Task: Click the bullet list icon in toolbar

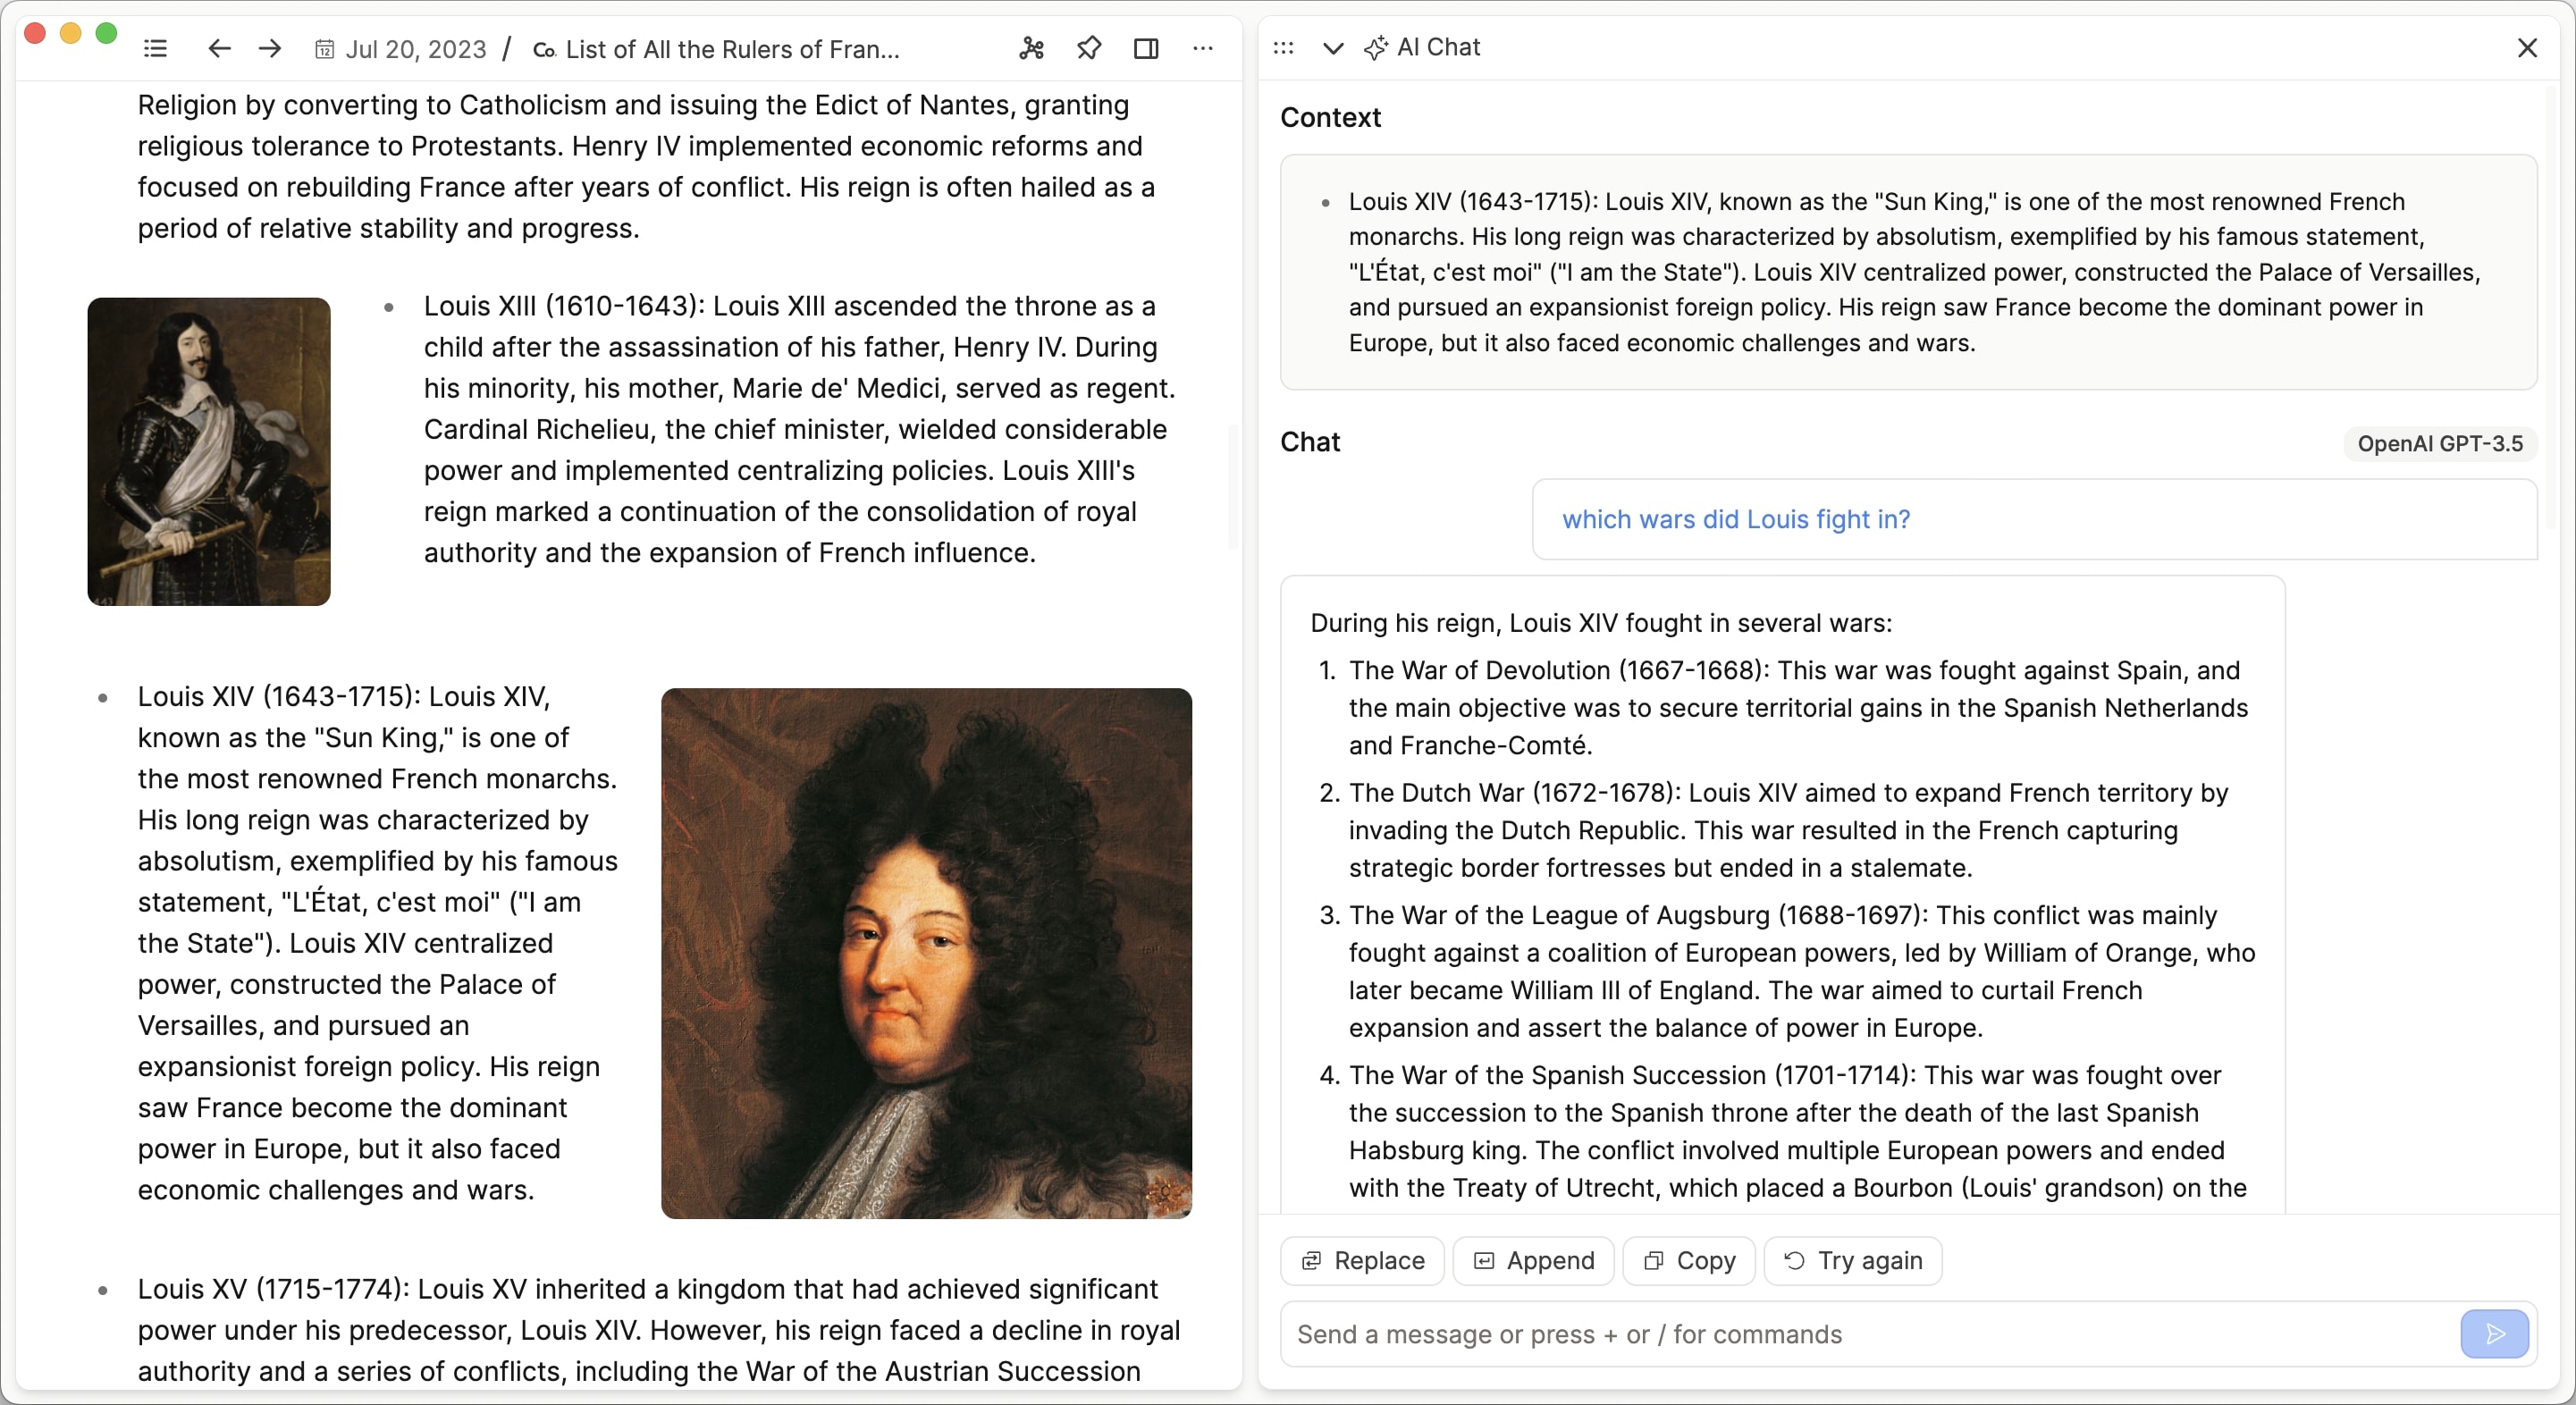Action: point(157,46)
